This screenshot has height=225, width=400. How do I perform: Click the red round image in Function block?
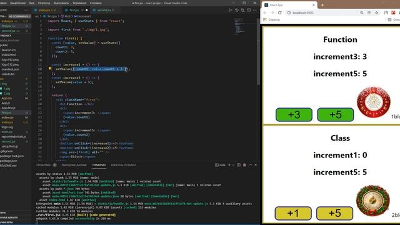[x=374, y=102]
